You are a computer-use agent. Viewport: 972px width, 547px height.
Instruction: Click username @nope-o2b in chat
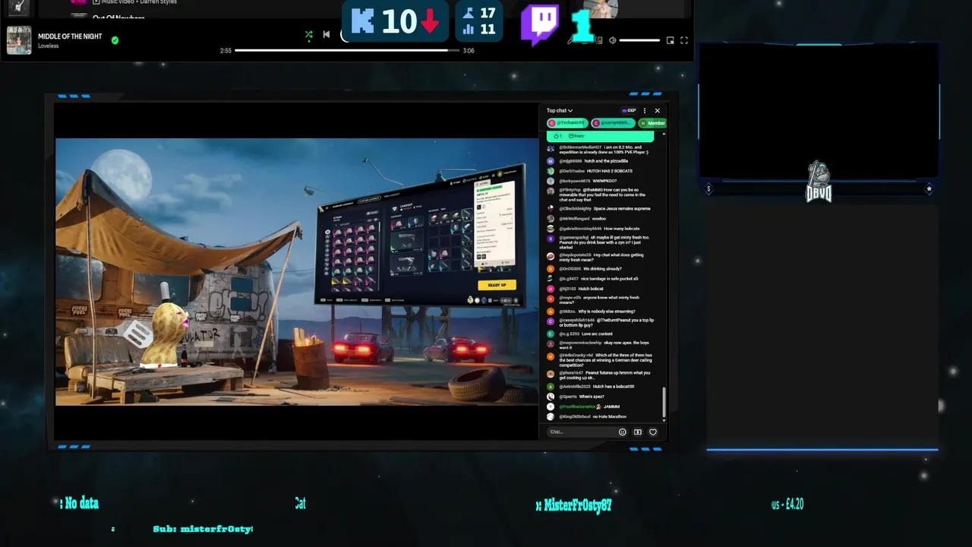570,298
